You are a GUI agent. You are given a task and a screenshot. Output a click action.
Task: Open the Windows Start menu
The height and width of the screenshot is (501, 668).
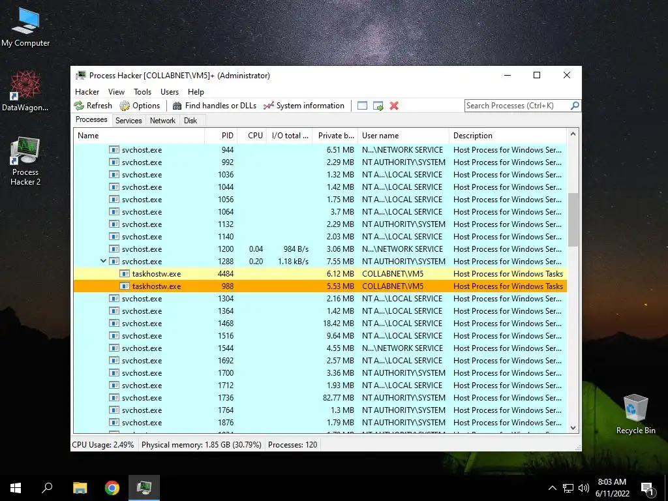(x=16, y=488)
